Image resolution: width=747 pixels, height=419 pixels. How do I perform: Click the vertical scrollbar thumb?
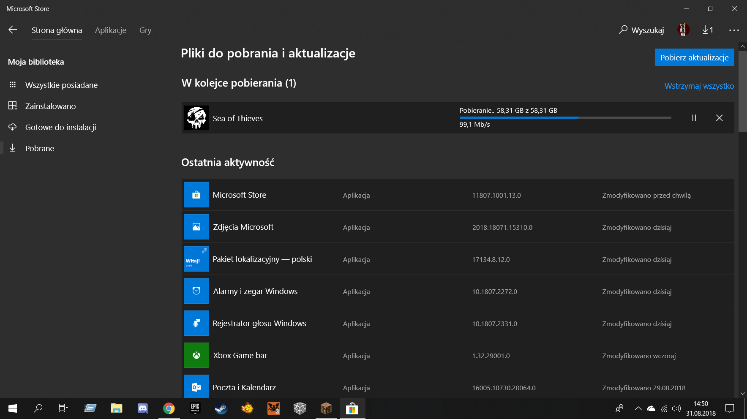[x=743, y=92]
